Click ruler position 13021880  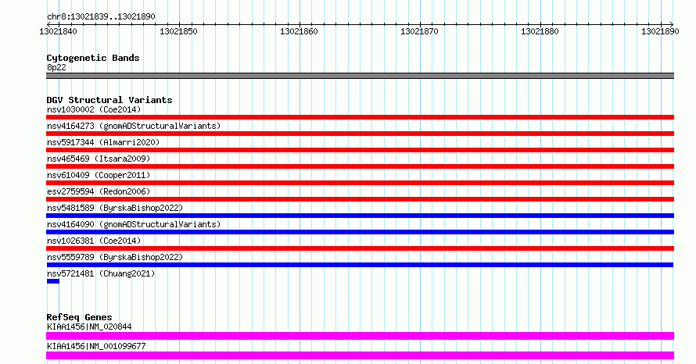point(540,31)
